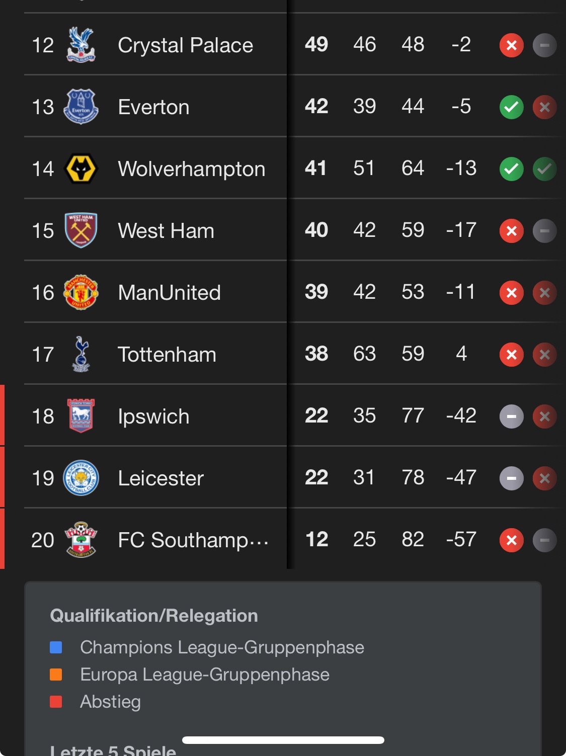Tap Ipswich's grey draw icon
The width and height of the screenshot is (566, 756).
(x=511, y=416)
